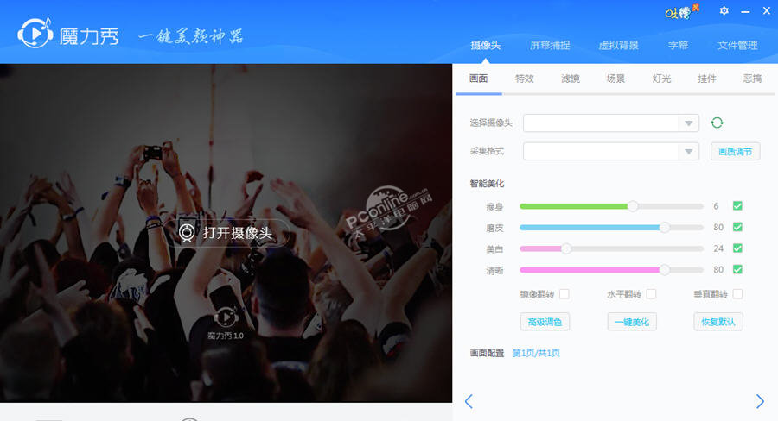Enable the 垂直翻转 checkbox
Image resolution: width=778 pixels, height=421 pixels.
pyautogui.click(x=738, y=294)
